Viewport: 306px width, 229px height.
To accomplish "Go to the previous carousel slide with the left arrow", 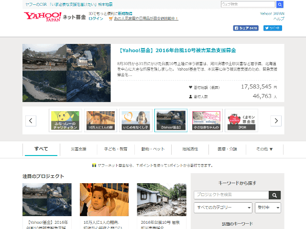I will [31, 121].
